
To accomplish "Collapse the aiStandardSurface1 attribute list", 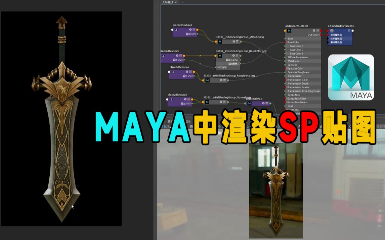I will (x=317, y=31).
